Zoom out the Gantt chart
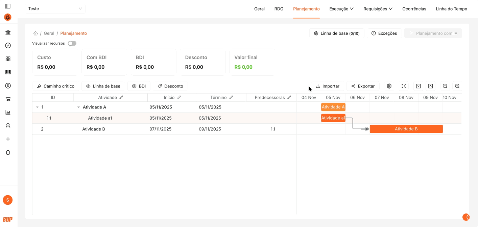The height and width of the screenshot is (227, 478). pos(445,86)
